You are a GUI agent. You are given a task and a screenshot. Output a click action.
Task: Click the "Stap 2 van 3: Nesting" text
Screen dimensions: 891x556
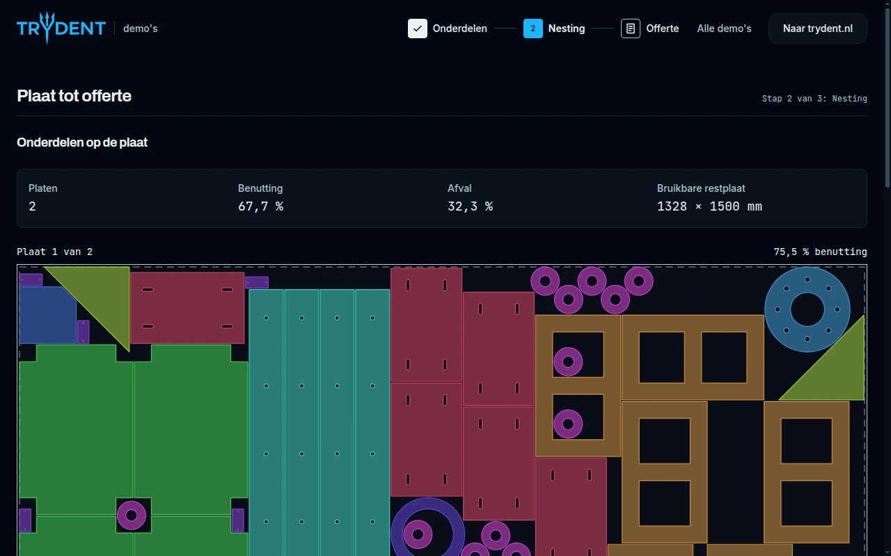pos(814,99)
